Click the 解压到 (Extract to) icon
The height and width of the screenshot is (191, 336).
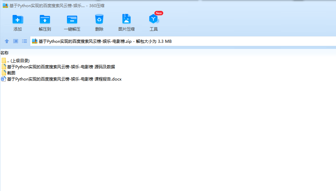click(x=45, y=19)
